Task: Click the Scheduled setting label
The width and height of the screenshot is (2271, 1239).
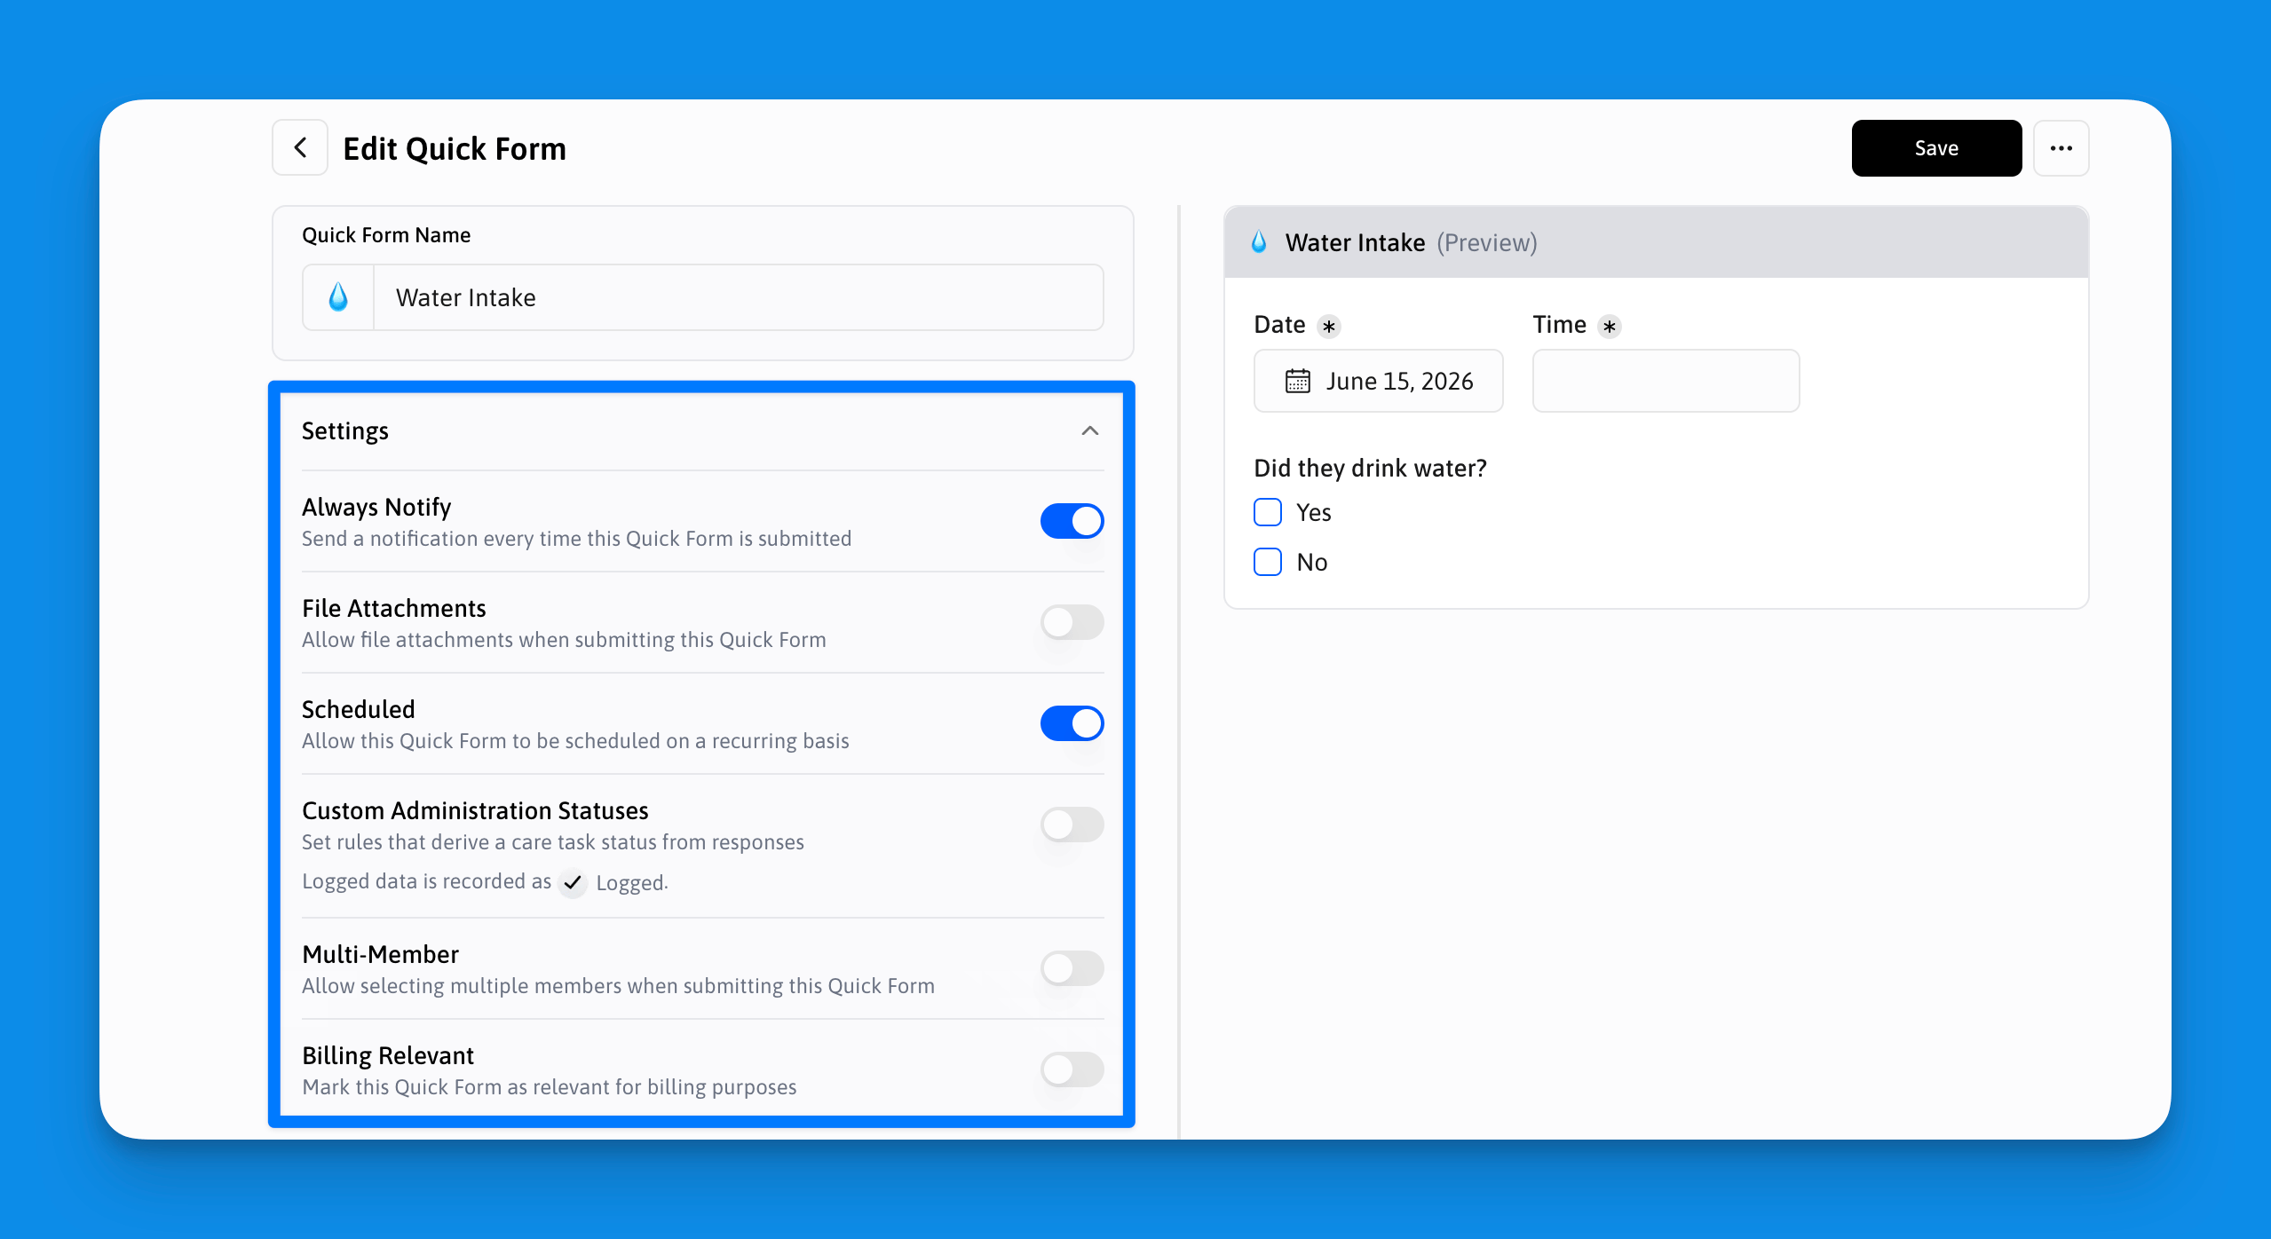Action: click(x=359, y=709)
